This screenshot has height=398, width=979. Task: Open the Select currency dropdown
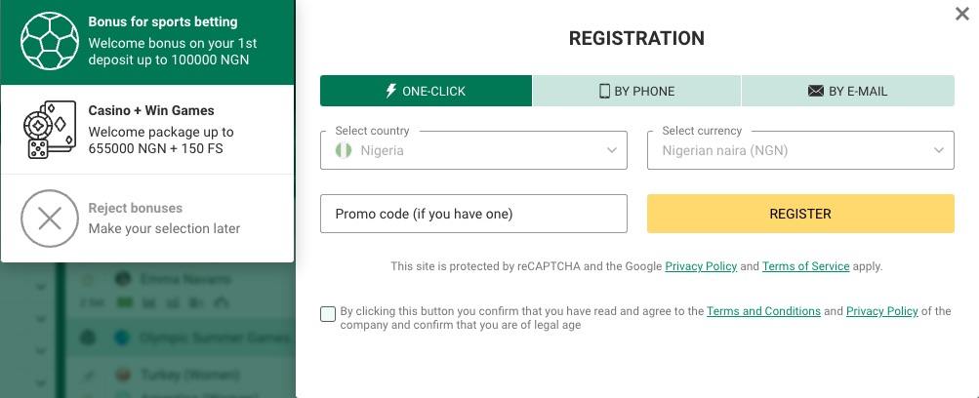coord(800,150)
